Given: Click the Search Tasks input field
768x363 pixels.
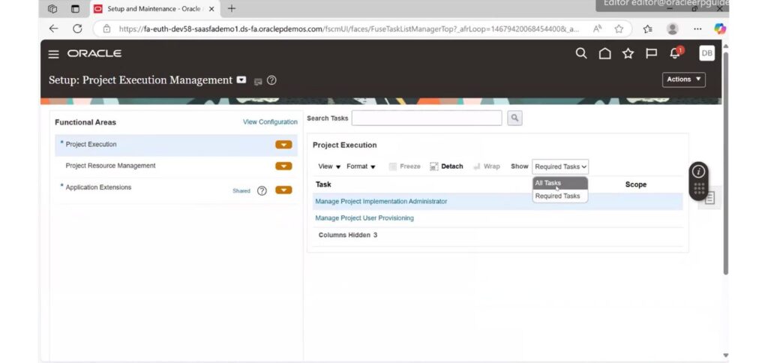Looking at the screenshot, I should (427, 118).
